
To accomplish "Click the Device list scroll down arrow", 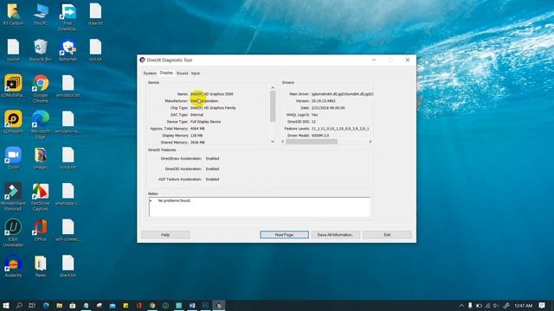I will point(273,142).
